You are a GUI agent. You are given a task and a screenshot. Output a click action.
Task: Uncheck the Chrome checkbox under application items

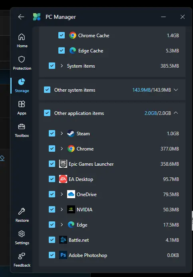click(x=52, y=149)
